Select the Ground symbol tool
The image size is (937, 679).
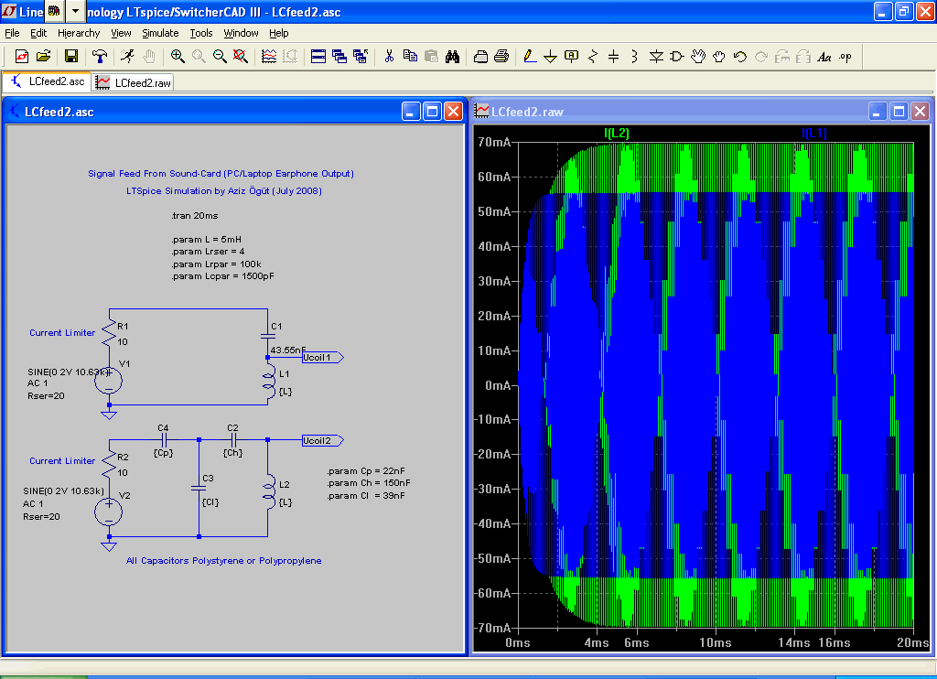550,56
